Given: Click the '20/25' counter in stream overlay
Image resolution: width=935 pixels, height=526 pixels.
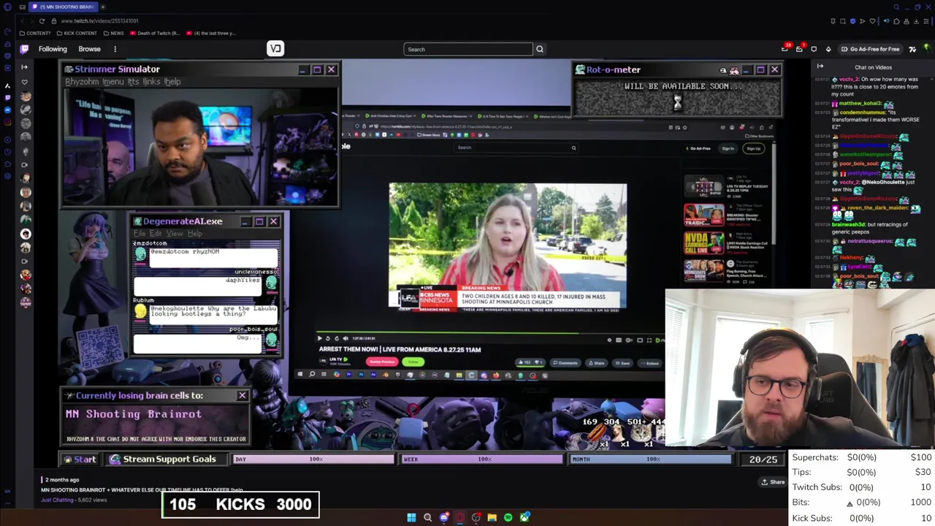Looking at the screenshot, I should [x=763, y=459].
